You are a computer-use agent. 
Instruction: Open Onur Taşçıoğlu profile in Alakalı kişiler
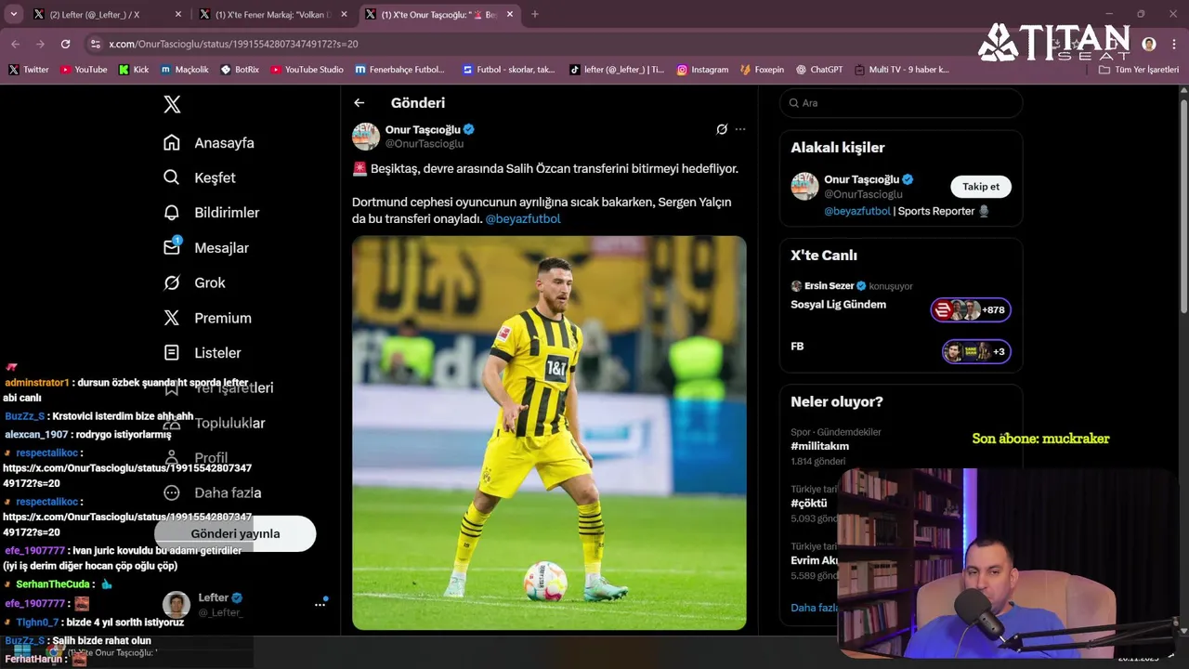[861, 179]
